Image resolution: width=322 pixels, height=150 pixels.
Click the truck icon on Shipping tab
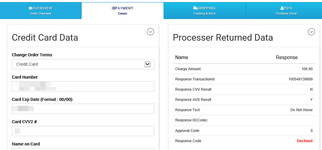click(x=195, y=8)
